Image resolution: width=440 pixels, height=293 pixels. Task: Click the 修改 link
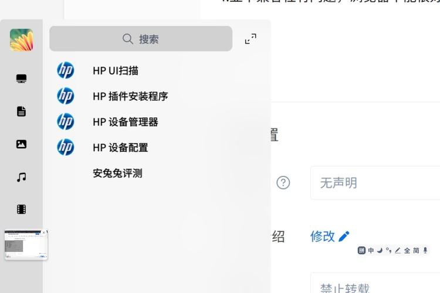pyautogui.click(x=323, y=236)
